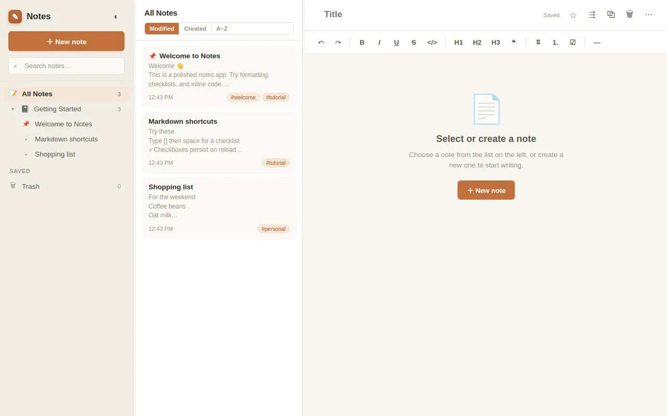Image resolution: width=667 pixels, height=416 pixels.
Task: Click the New note button in the sidebar
Action: (66, 41)
